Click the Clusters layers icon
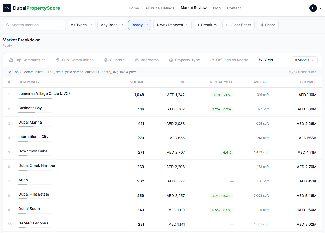This screenshot has width=325, height=233. coord(106,60)
